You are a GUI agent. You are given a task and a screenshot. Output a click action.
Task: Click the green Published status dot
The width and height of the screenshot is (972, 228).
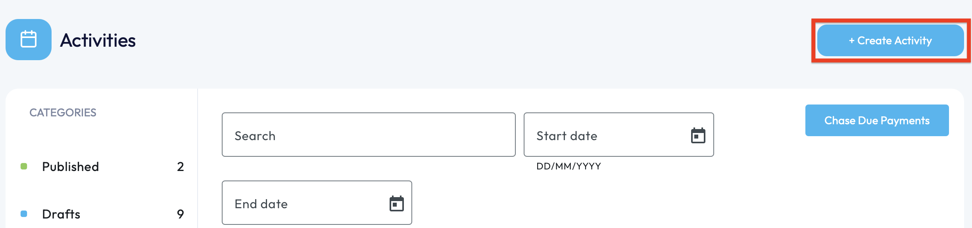(24, 166)
